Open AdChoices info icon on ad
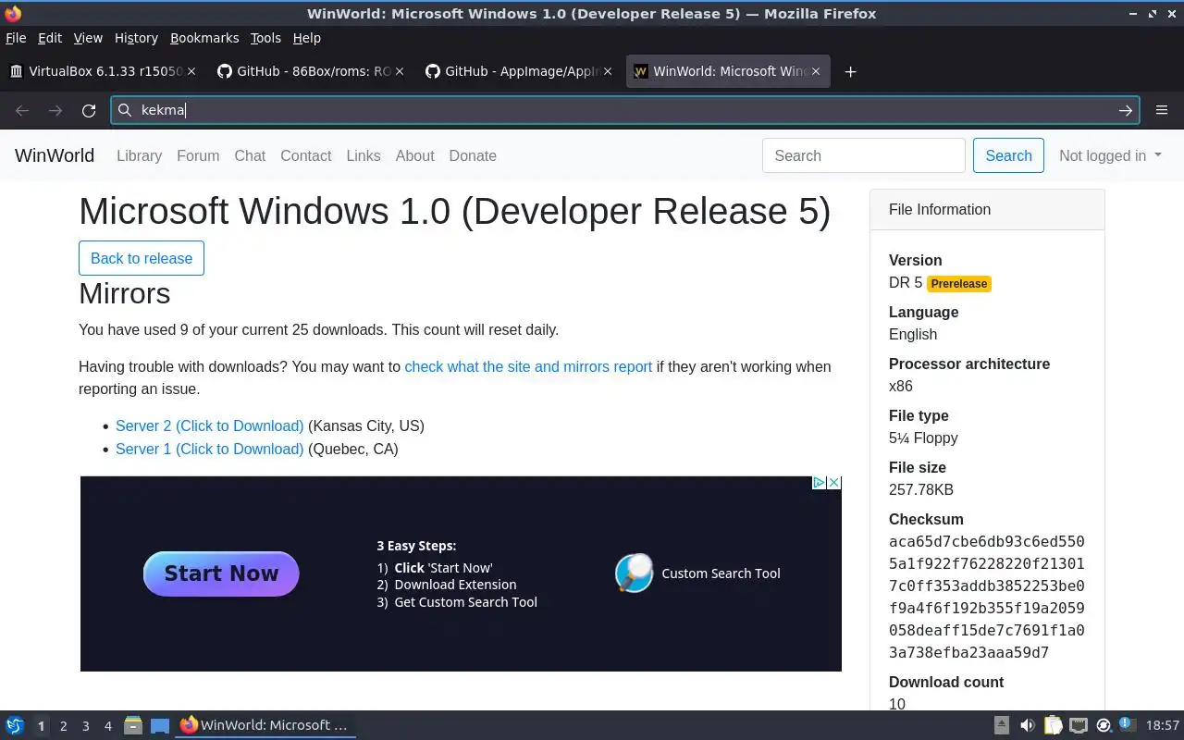The image size is (1184, 740). click(819, 483)
